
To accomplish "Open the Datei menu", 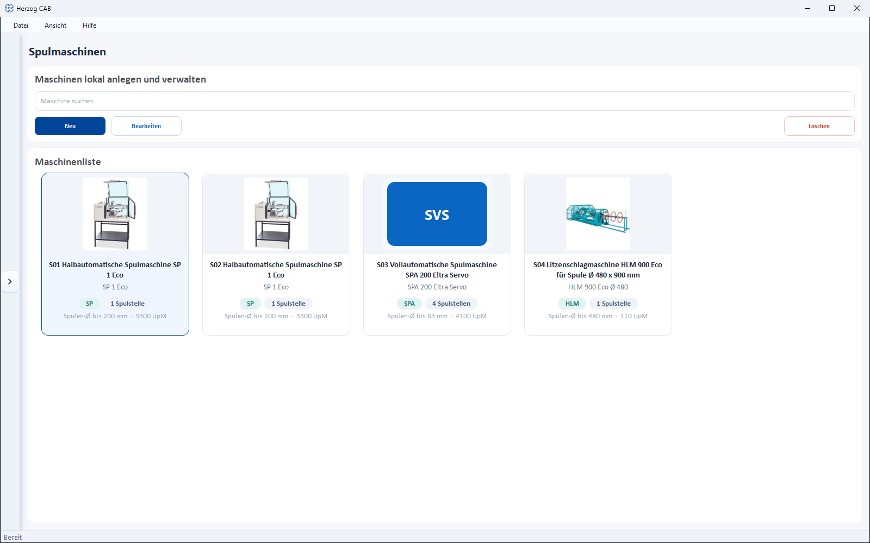I will [21, 26].
